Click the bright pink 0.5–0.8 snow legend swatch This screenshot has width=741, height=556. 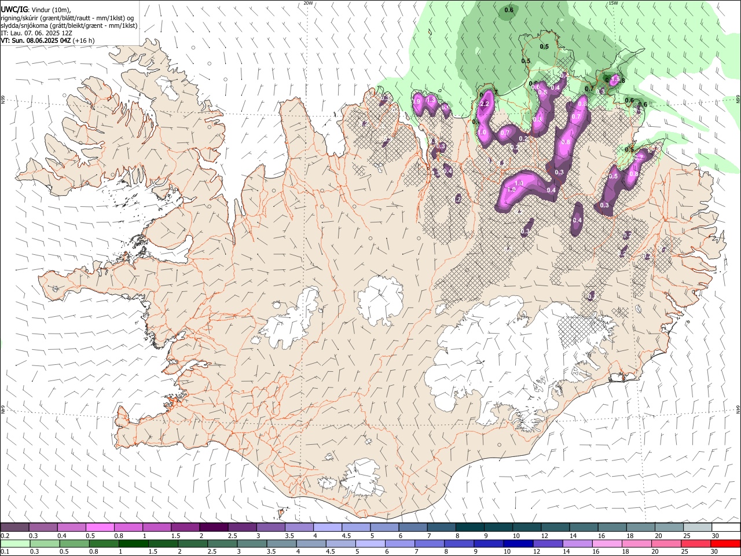click(x=100, y=527)
